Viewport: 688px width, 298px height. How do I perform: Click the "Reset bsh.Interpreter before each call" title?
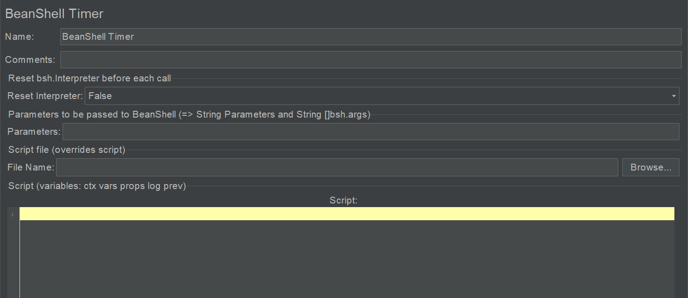90,78
